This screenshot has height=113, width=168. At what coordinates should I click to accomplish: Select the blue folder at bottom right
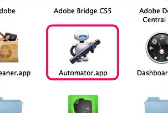(x=156, y=105)
